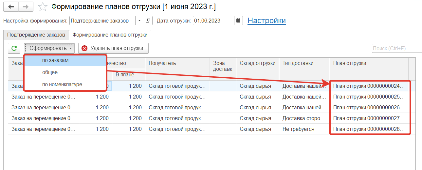The height and width of the screenshot is (170, 422).
Task: Open the Сформировать dropdown button
Action: [49, 48]
